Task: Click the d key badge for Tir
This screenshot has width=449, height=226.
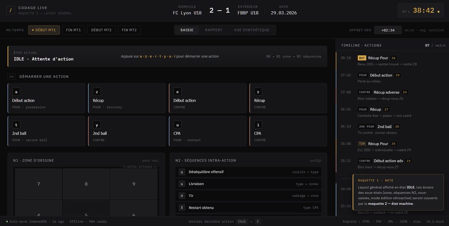Action: tap(182, 196)
